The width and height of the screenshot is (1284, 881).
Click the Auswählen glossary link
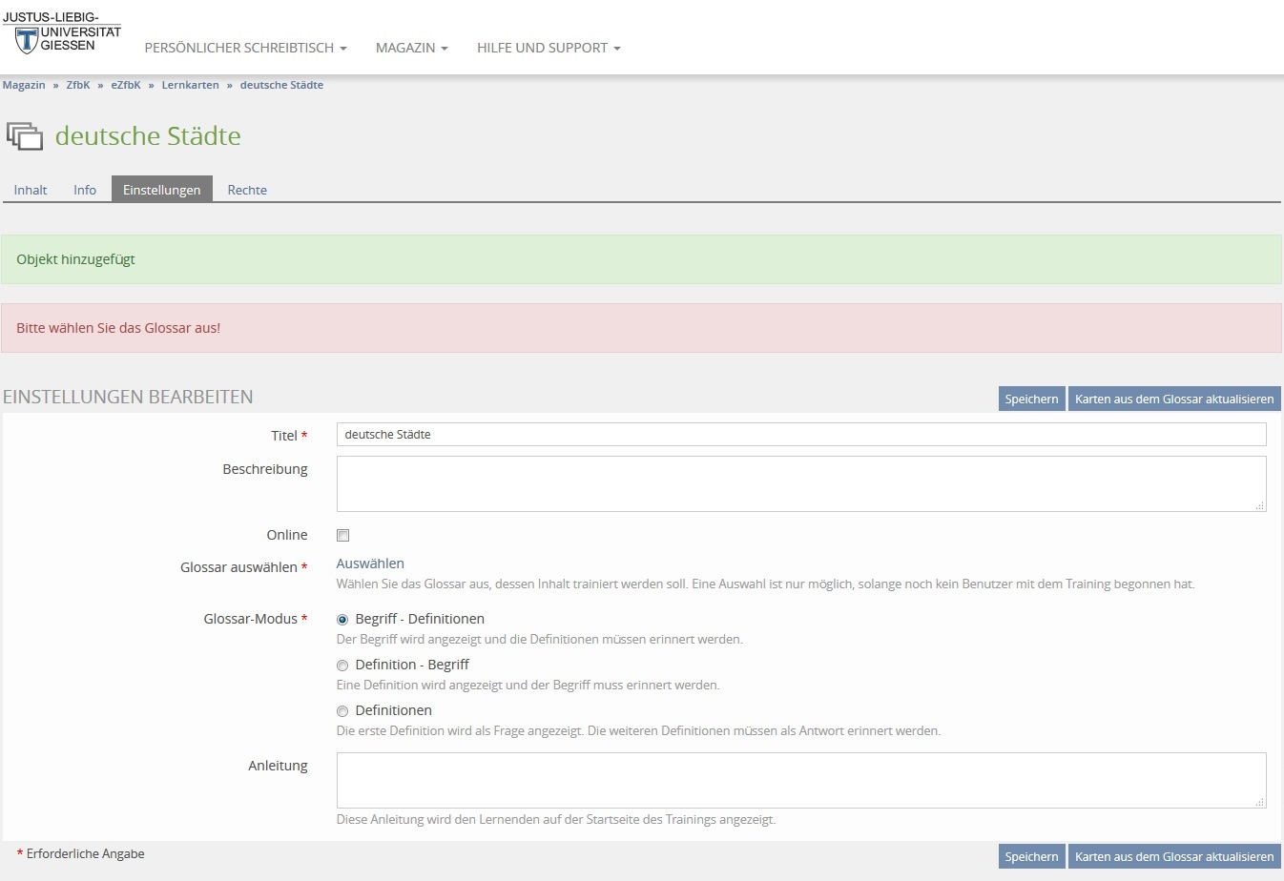tap(370, 563)
